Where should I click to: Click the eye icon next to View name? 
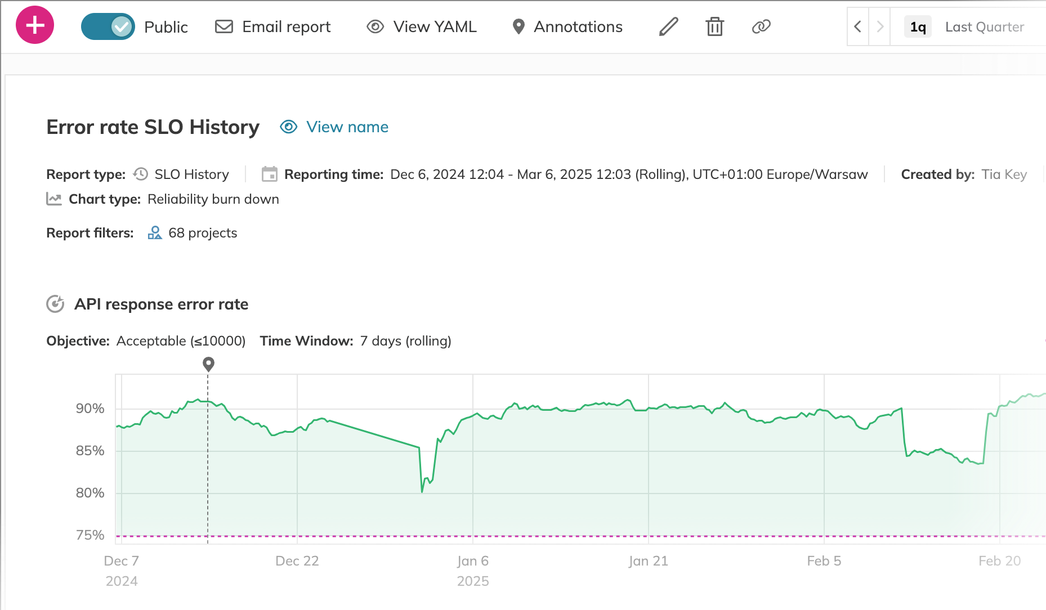[x=289, y=127]
